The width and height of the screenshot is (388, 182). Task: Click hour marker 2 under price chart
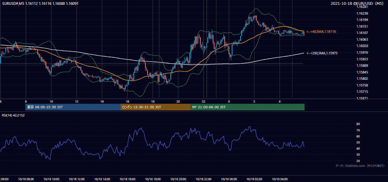(254, 102)
